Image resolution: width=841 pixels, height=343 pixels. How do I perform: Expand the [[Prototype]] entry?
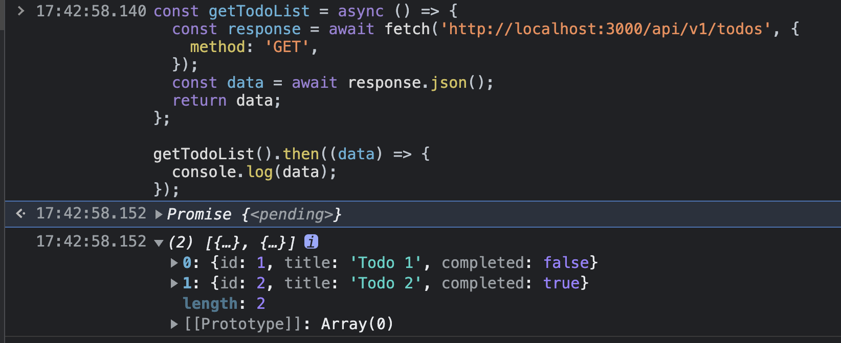click(x=174, y=324)
